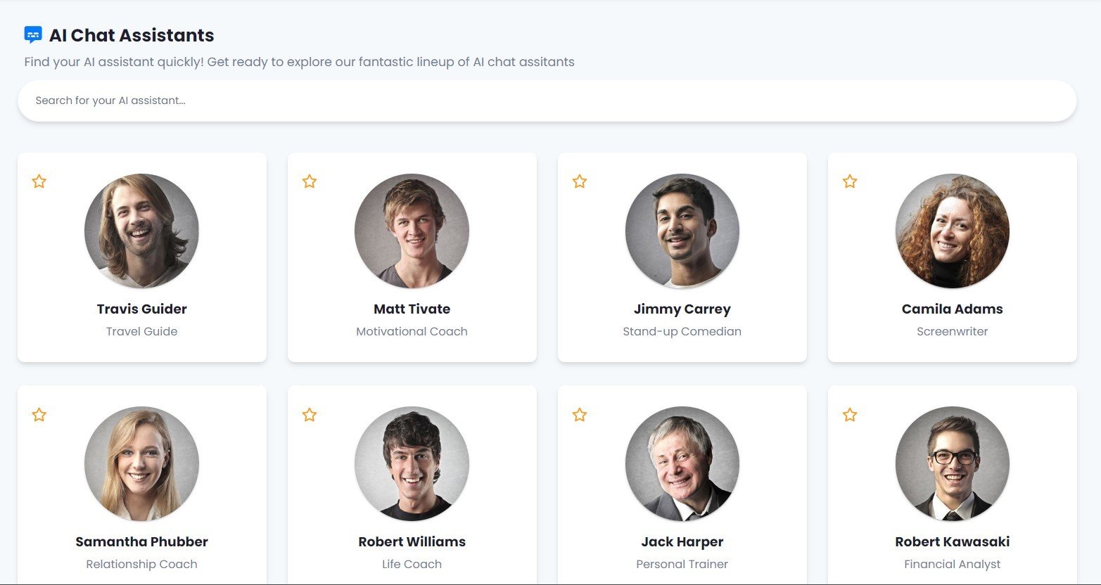The height and width of the screenshot is (585, 1101).
Task: Toggle the star for Jack Harper
Action: pos(580,415)
